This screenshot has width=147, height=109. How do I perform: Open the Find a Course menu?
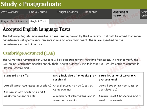[x=38, y=12]
